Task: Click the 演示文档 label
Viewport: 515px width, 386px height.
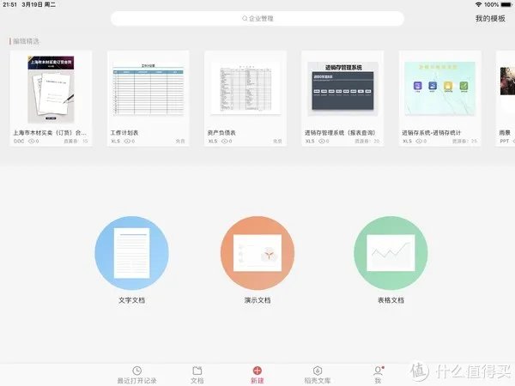Action: (x=257, y=300)
